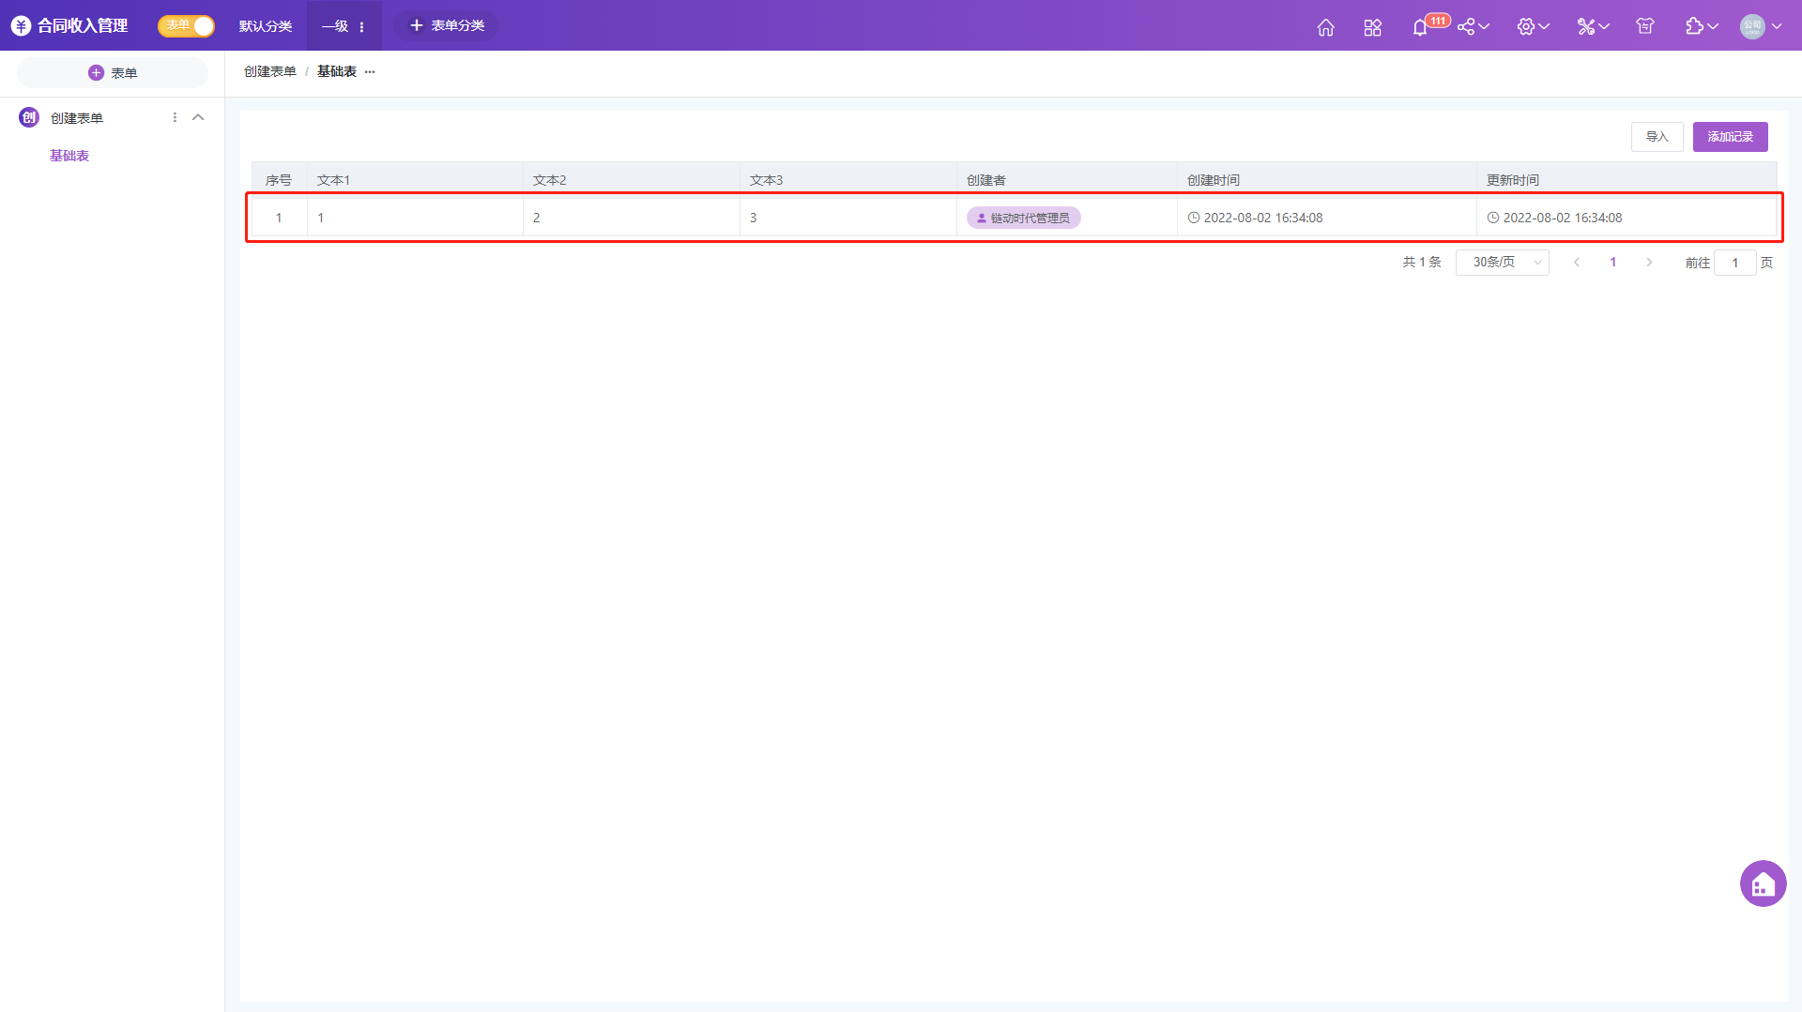Select the 一级 category tab
The width and height of the screenshot is (1802, 1012).
335,26
